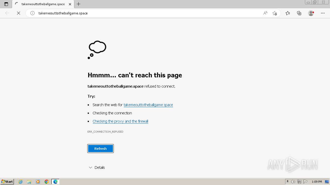
Task: Expand the Details section
Action: point(97,168)
